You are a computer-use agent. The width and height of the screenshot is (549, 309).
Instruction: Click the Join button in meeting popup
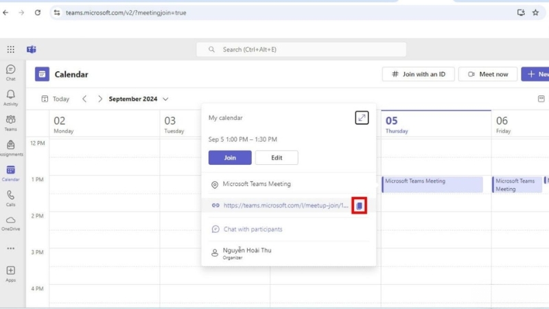point(230,157)
